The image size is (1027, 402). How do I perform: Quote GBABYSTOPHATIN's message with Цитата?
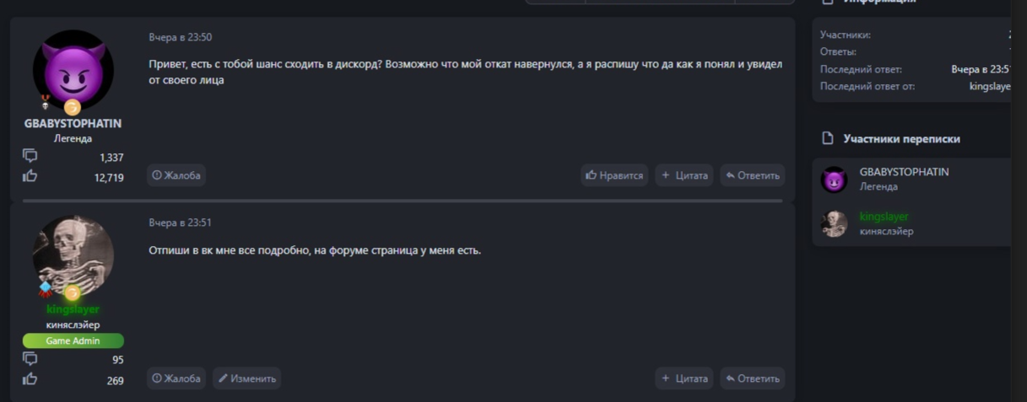tap(684, 175)
